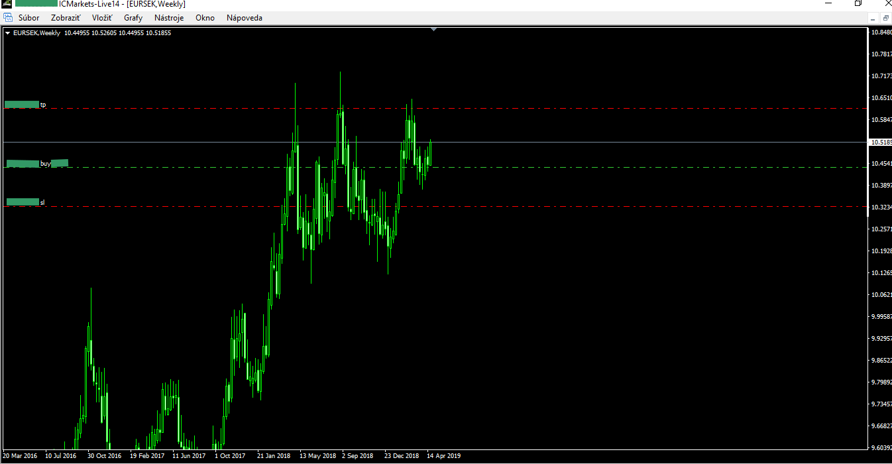Open the Okno menu

point(205,18)
